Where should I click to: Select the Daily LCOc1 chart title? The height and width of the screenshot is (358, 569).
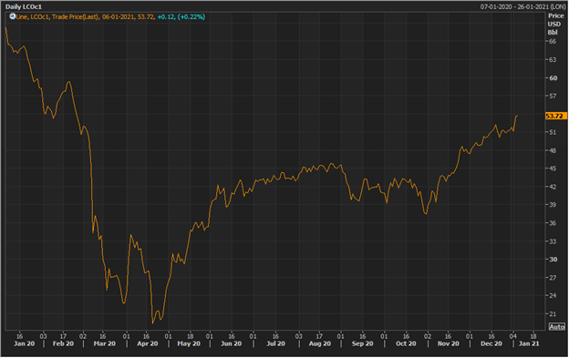pos(24,7)
